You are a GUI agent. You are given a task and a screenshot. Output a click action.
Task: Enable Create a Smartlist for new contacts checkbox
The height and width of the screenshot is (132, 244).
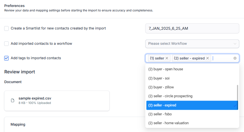point(6,28)
